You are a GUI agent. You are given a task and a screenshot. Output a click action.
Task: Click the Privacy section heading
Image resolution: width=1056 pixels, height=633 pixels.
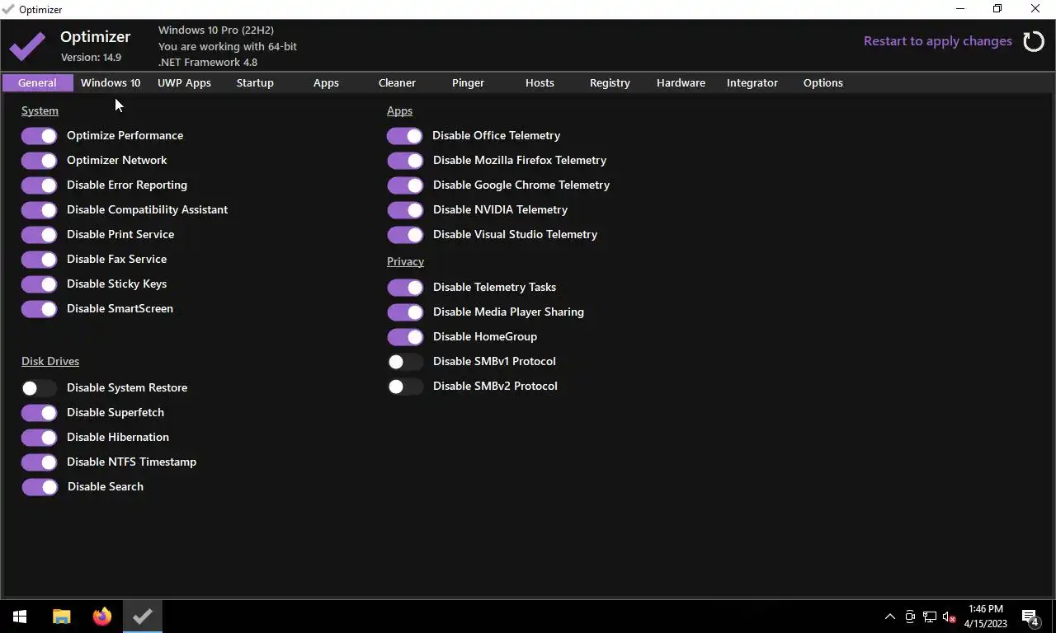click(x=405, y=261)
